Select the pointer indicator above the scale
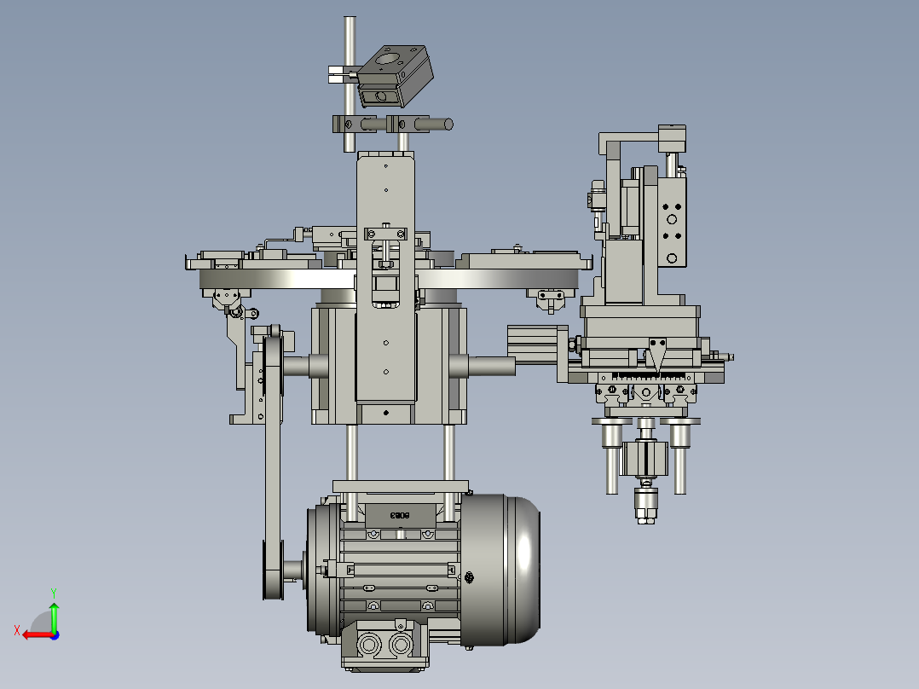 (x=657, y=354)
